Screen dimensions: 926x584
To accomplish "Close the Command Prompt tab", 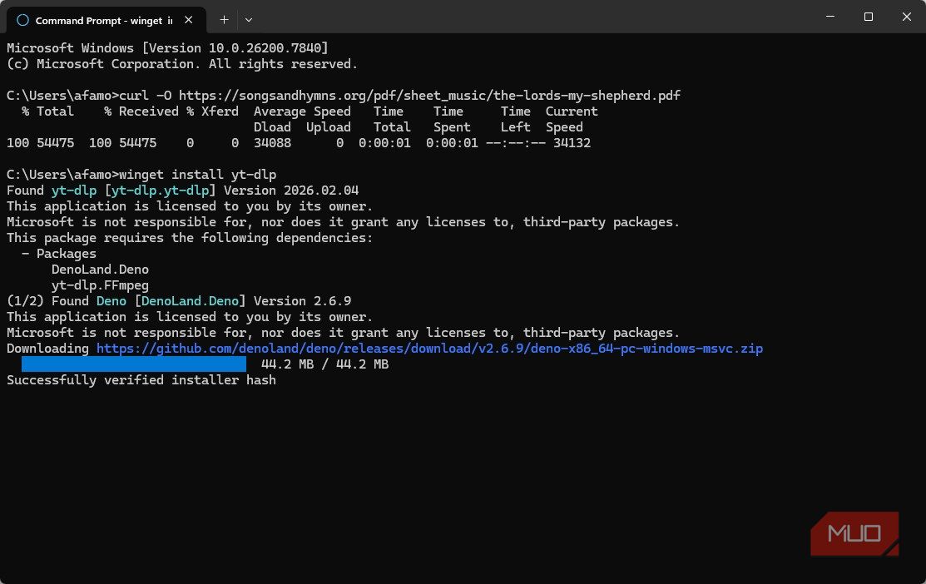I will tap(188, 20).
